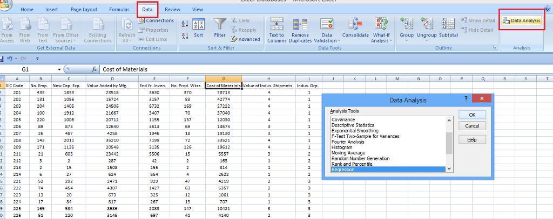This screenshot has width=553, height=219.
Task: Switch to the Insert tab
Action: 51,10
